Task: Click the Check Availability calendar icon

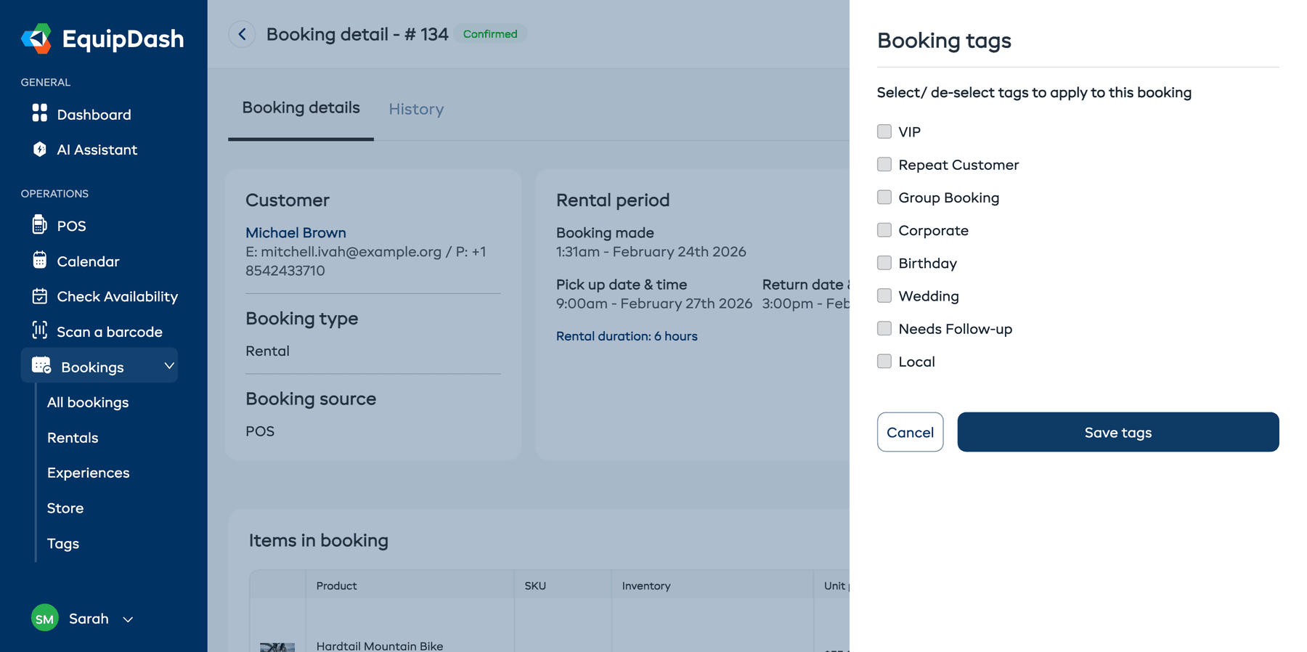Action: [40, 296]
